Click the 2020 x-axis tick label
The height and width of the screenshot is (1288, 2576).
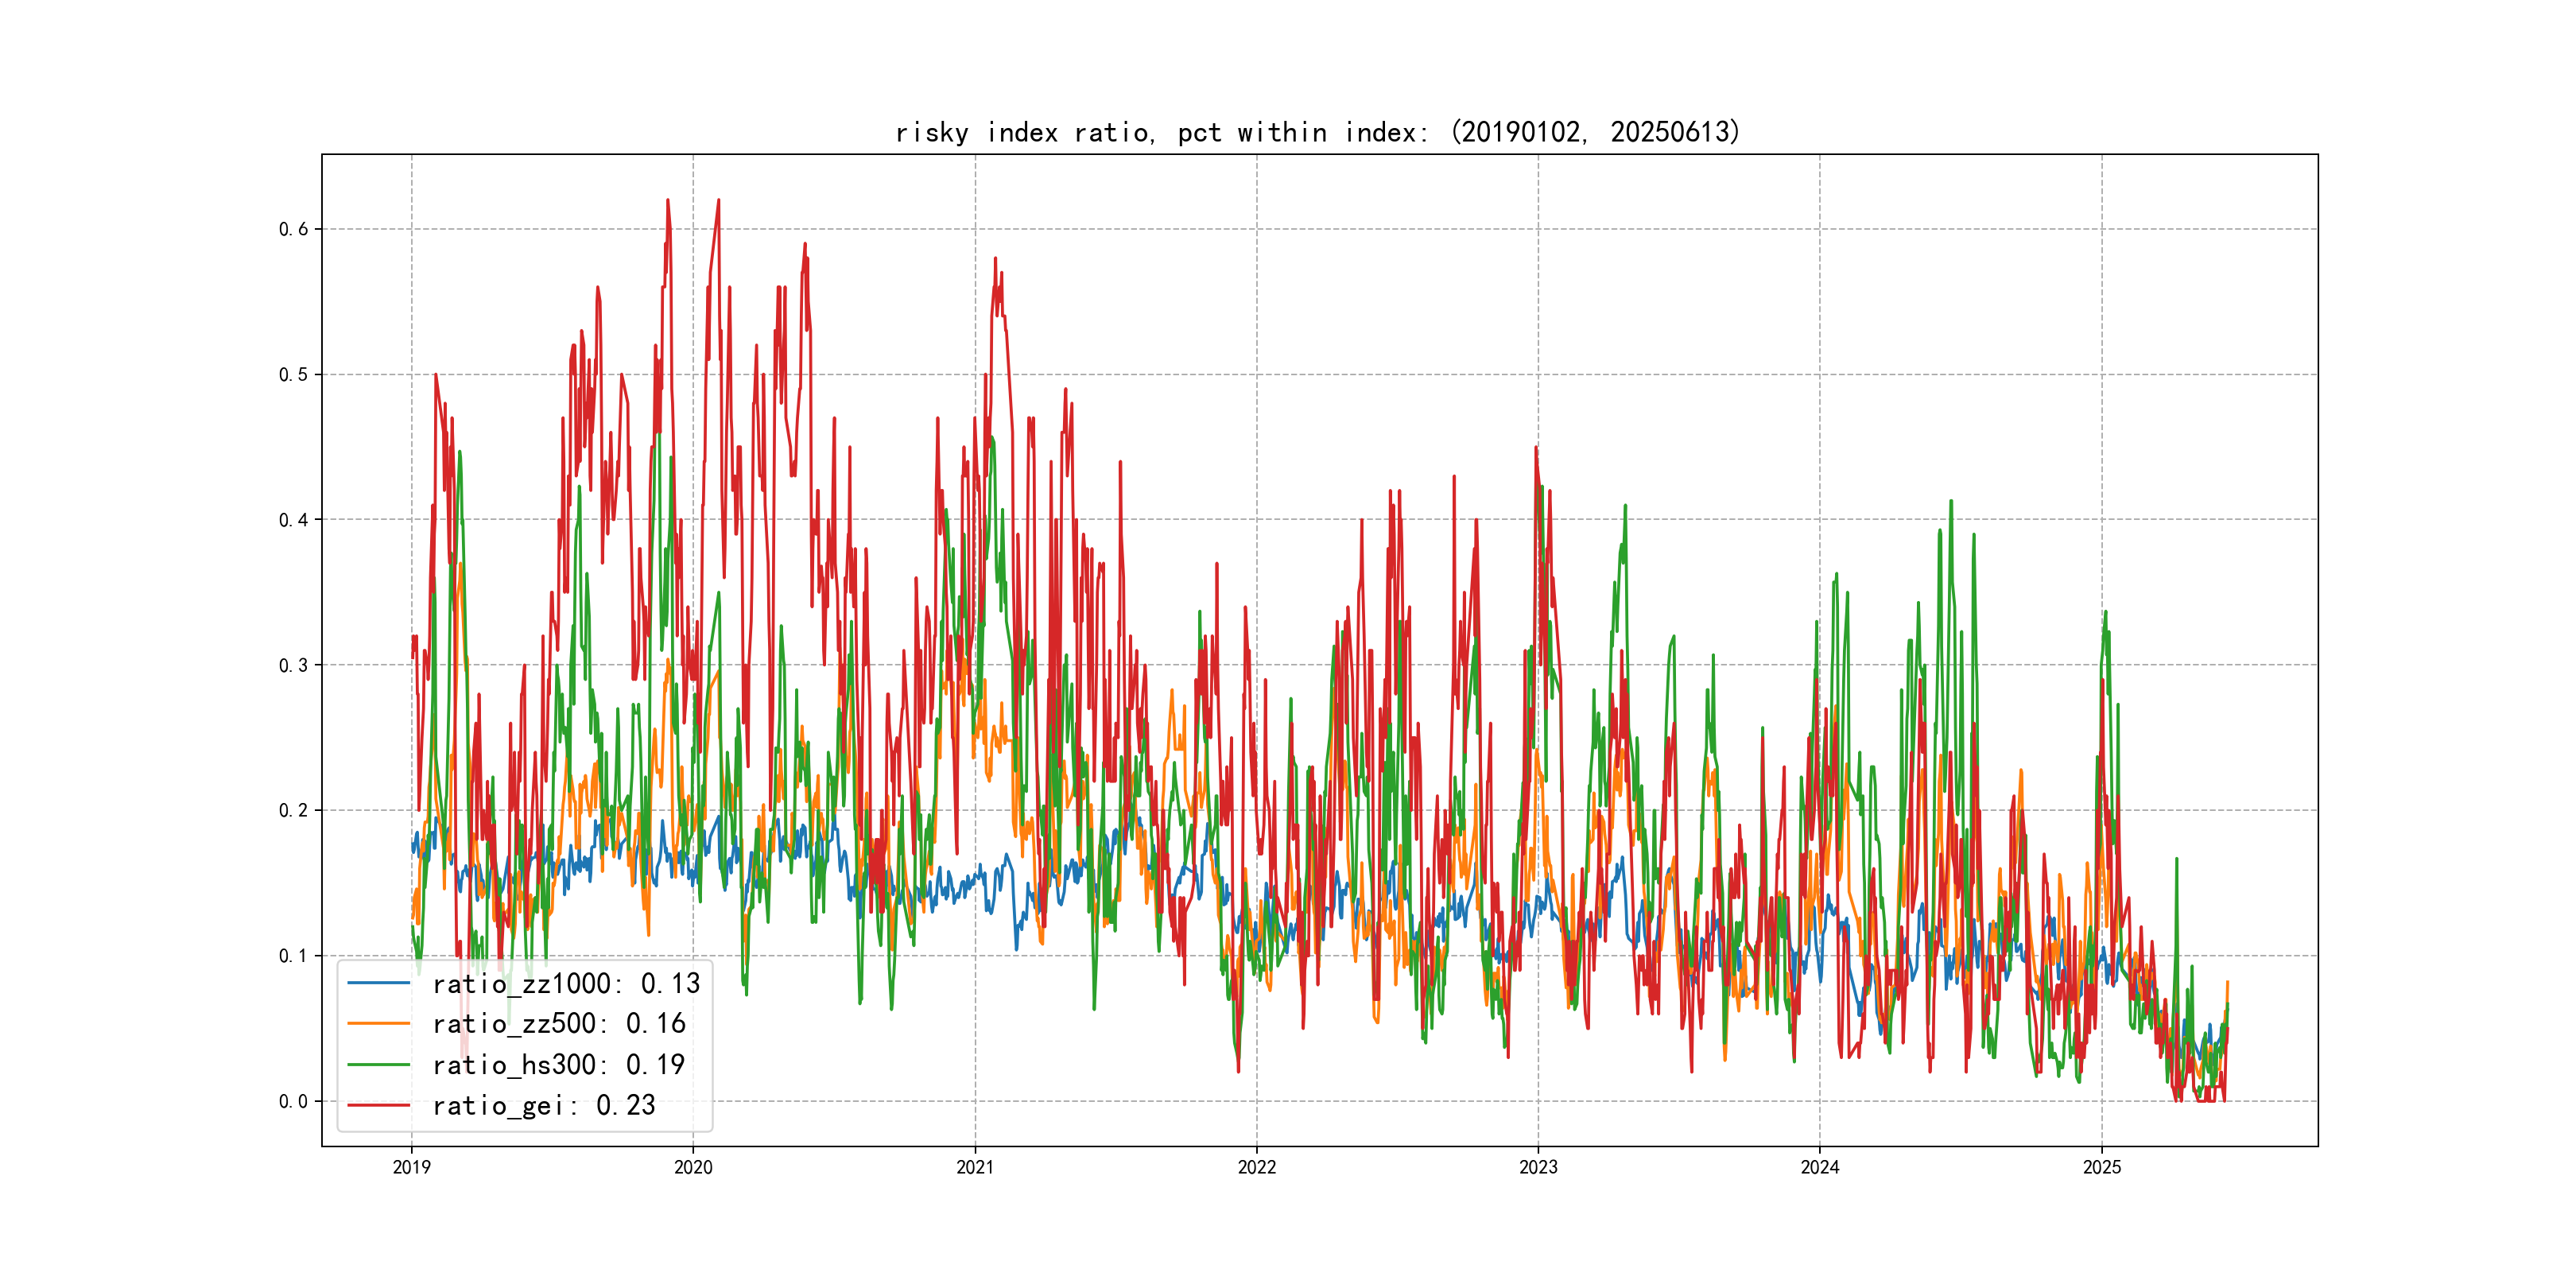693,1167
